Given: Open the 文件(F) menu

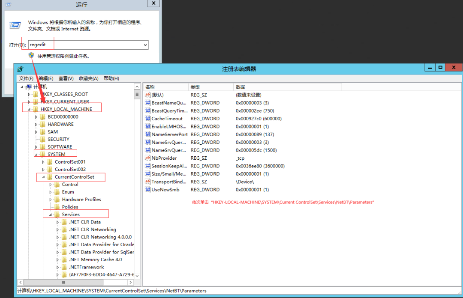Looking at the screenshot, I should [x=26, y=78].
